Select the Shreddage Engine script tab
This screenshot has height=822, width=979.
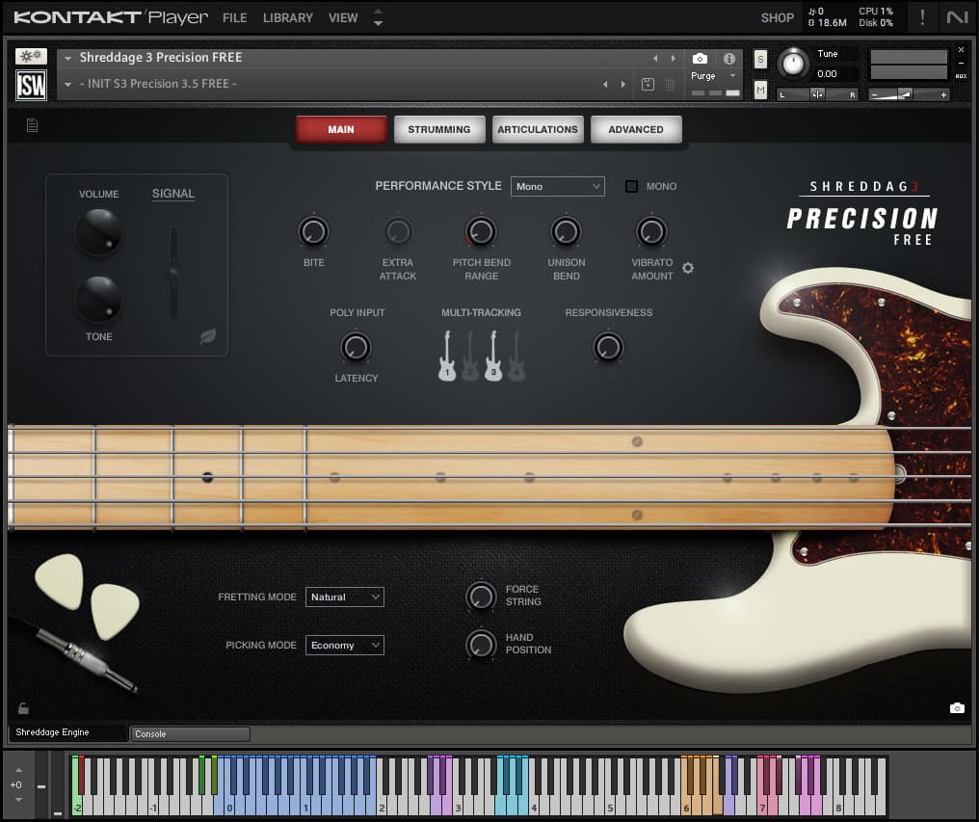coord(66,732)
